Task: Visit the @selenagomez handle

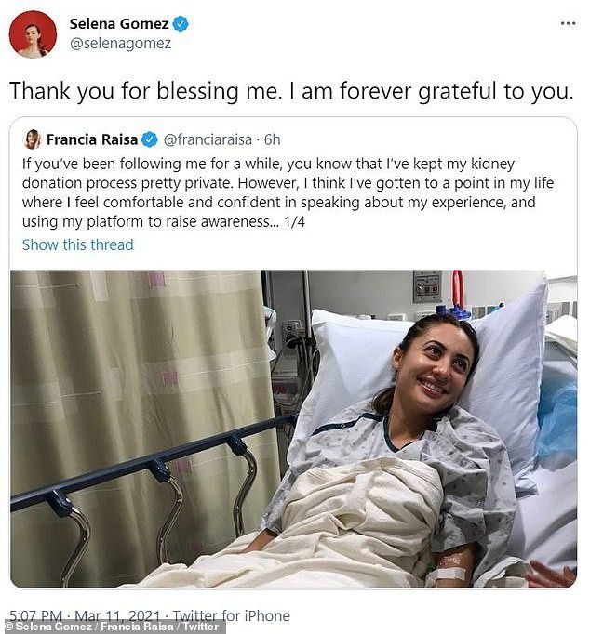Action: (x=120, y=43)
